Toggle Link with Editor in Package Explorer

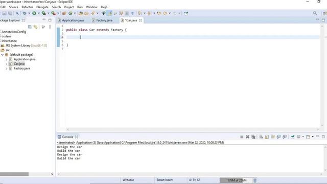click(x=36, y=27)
